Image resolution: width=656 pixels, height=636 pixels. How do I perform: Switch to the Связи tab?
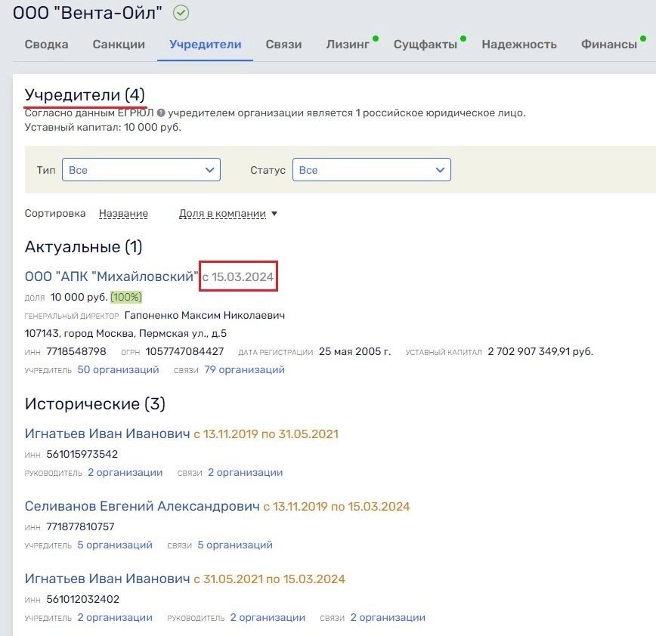pos(283,45)
